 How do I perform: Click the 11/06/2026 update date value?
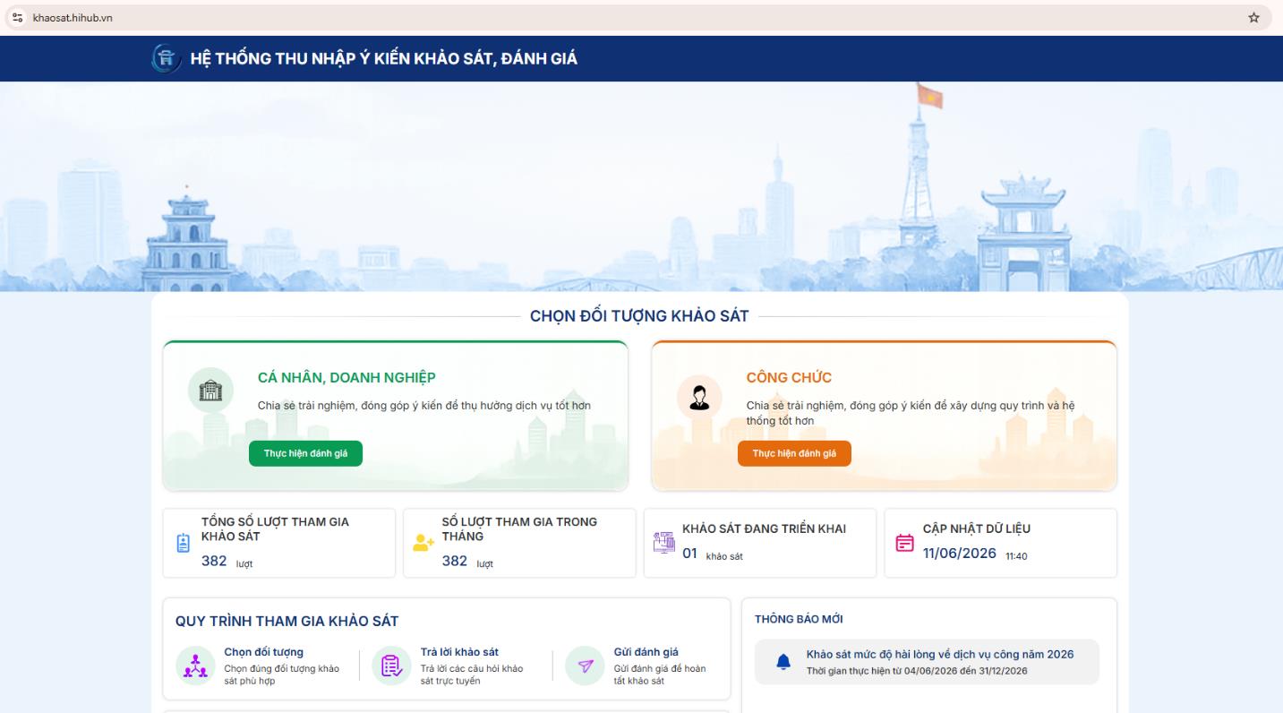coord(960,554)
